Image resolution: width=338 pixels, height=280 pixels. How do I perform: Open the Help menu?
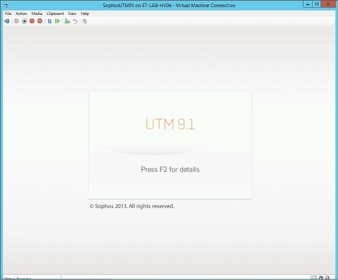pyautogui.click(x=85, y=14)
